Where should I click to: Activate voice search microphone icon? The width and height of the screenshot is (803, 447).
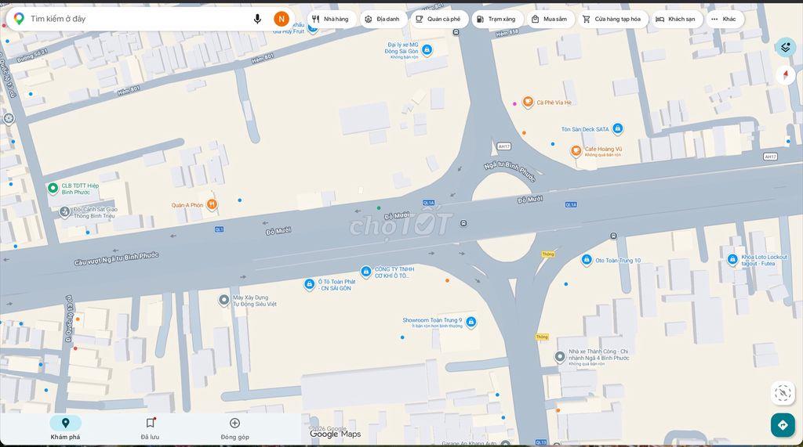[x=257, y=19]
